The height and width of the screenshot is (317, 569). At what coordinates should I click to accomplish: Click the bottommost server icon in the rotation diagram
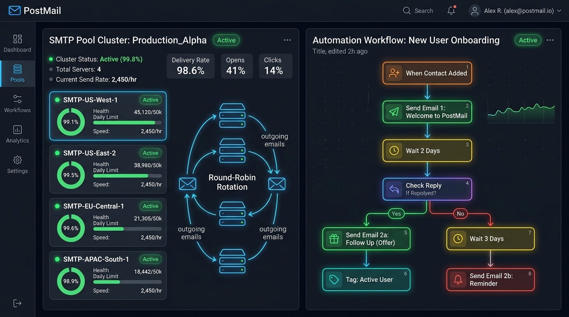click(232, 261)
